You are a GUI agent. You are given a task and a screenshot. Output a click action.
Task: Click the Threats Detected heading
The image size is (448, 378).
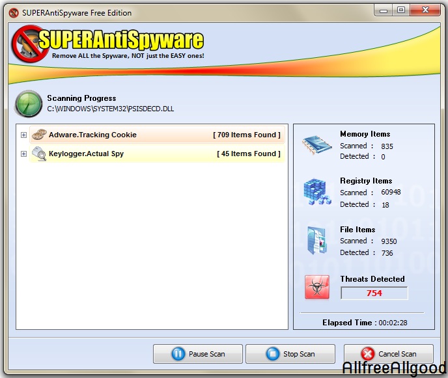pos(372,279)
